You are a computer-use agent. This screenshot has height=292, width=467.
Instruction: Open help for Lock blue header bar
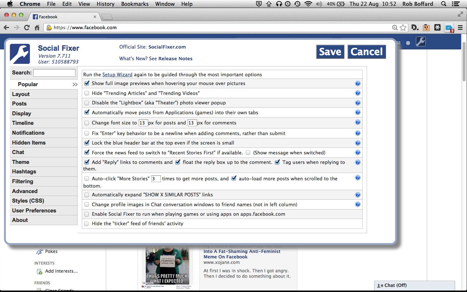click(358, 143)
